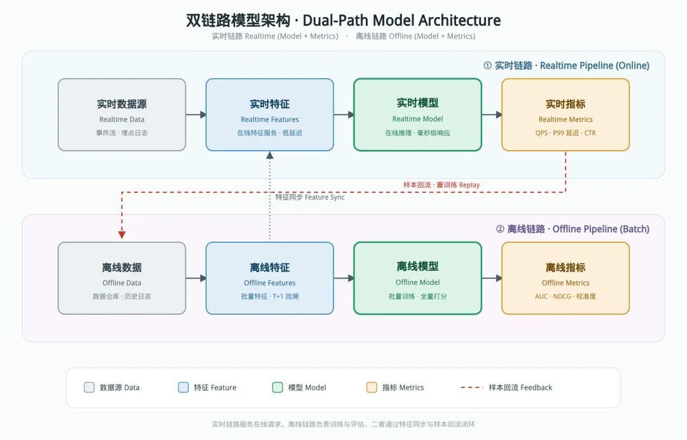Click the orange 指标 Metrics legend swatch
Viewport: 687px width, 440px height.
coord(371,387)
